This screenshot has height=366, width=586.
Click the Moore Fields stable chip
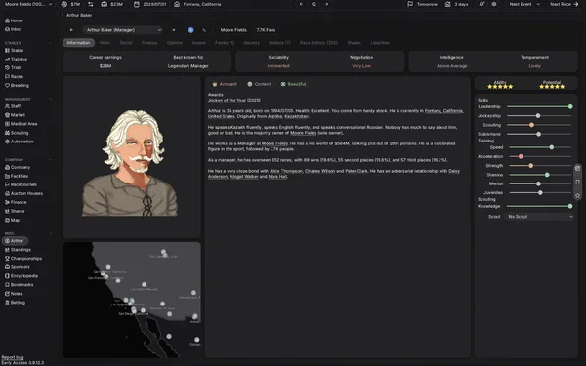233,30
